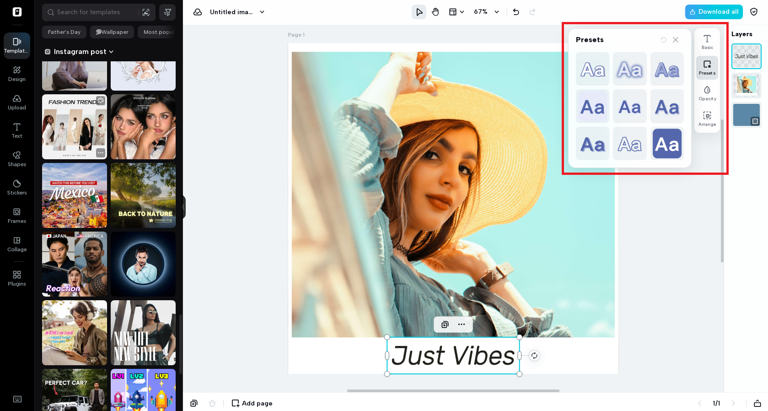Open the Stickers panel
The image size is (768, 411).
click(17, 187)
